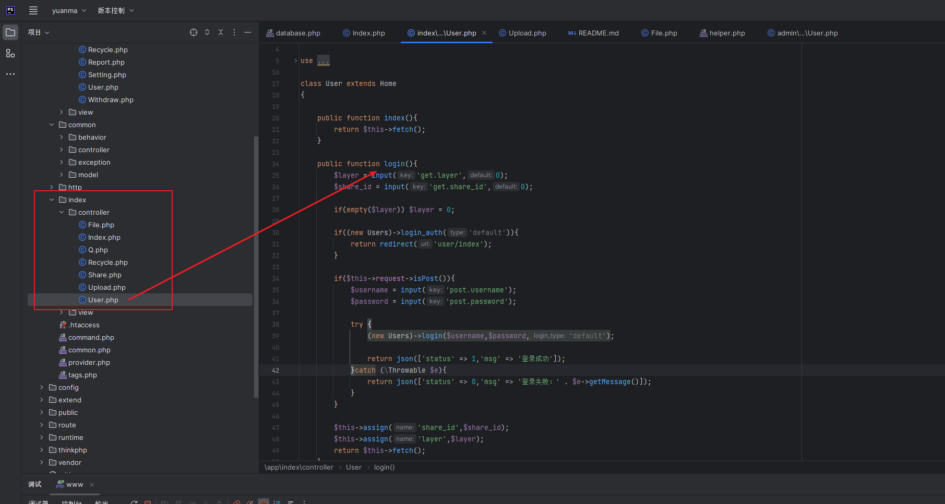Switch to helper.php tab
This screenshot has width=945, height=504.
coord(722,33)
